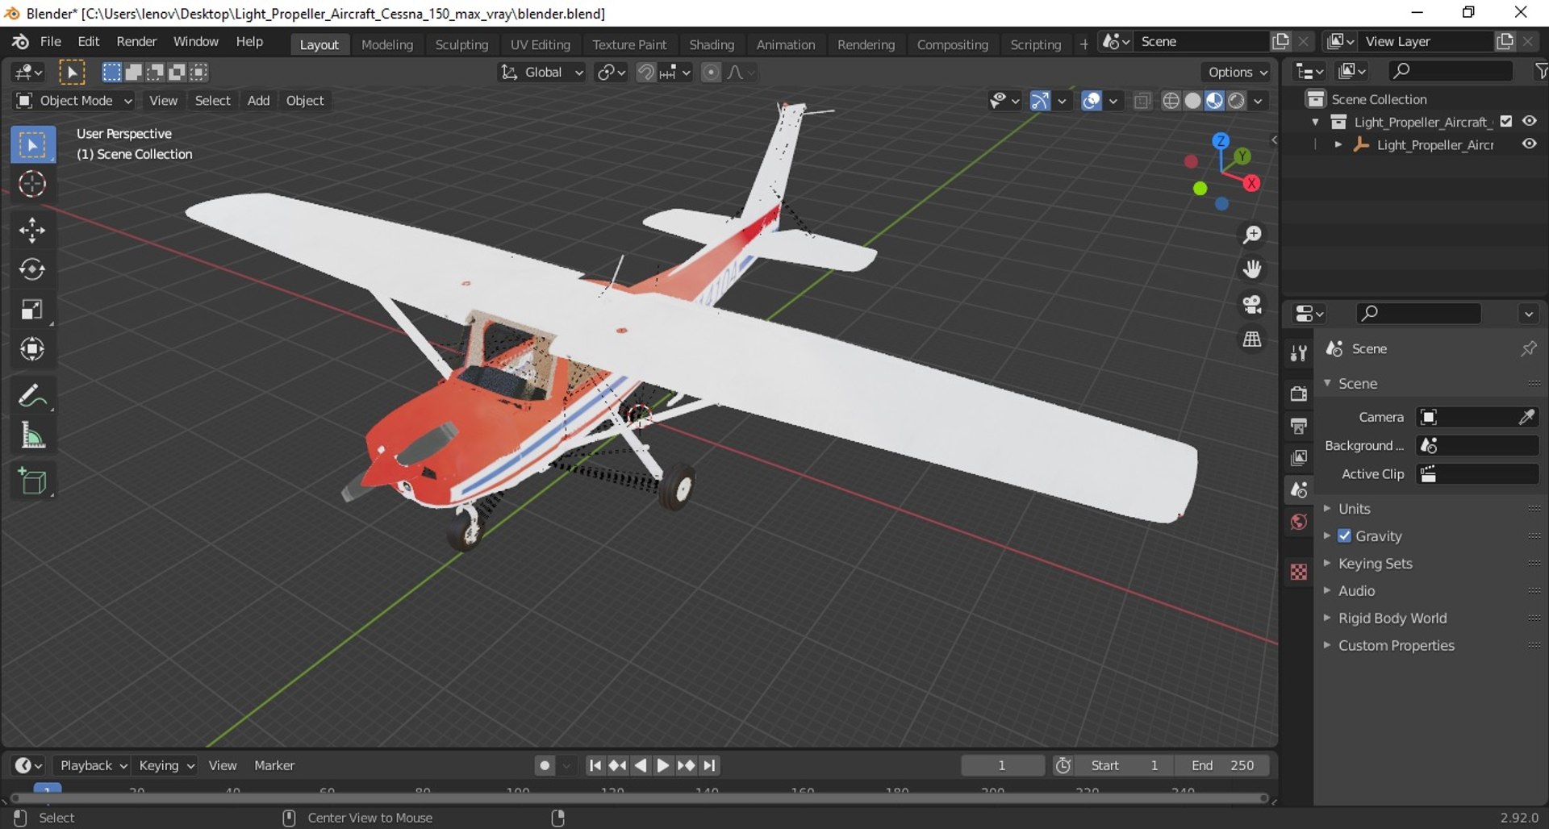Switch to the Sculpting workspace tab
This screenshot has height=829, width=1549.
(461, 44)
